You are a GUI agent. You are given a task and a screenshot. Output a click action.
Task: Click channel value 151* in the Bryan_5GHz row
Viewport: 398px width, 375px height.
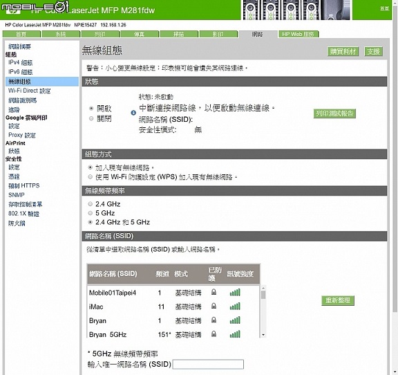pyautogui.click(x=164, y=335)
